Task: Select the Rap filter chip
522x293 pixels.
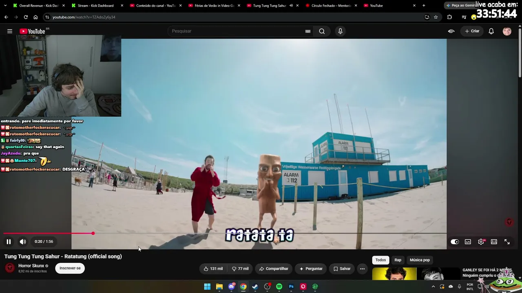Action: (x=398, y=260)
